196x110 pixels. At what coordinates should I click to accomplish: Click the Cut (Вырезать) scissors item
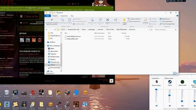click(77, 19)
